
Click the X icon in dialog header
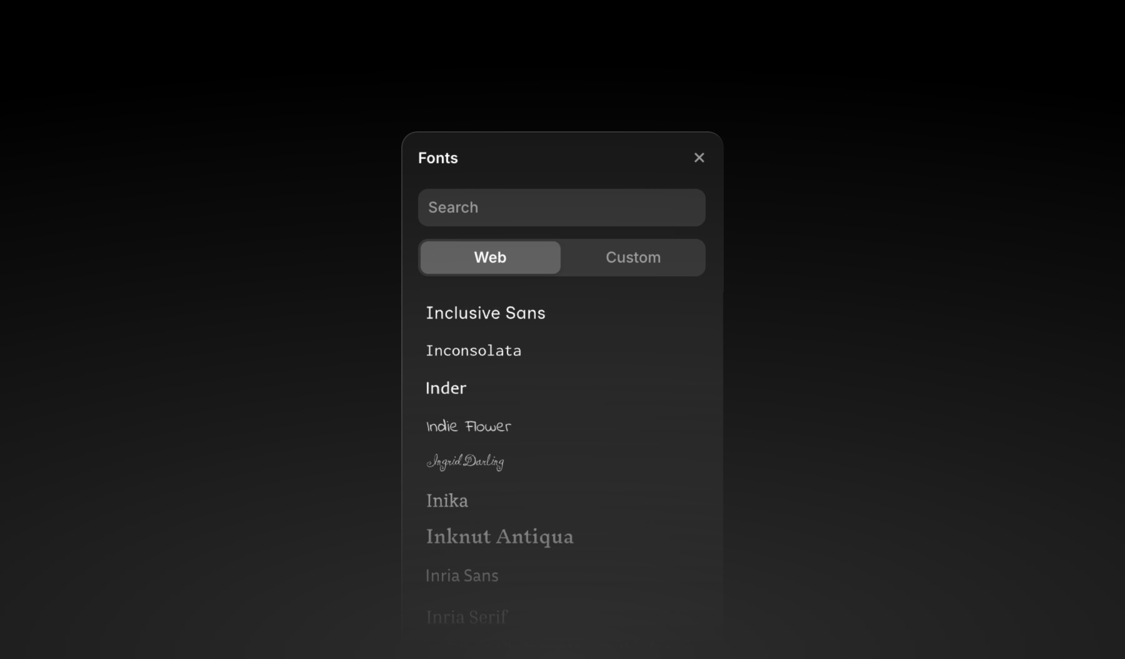699,158
